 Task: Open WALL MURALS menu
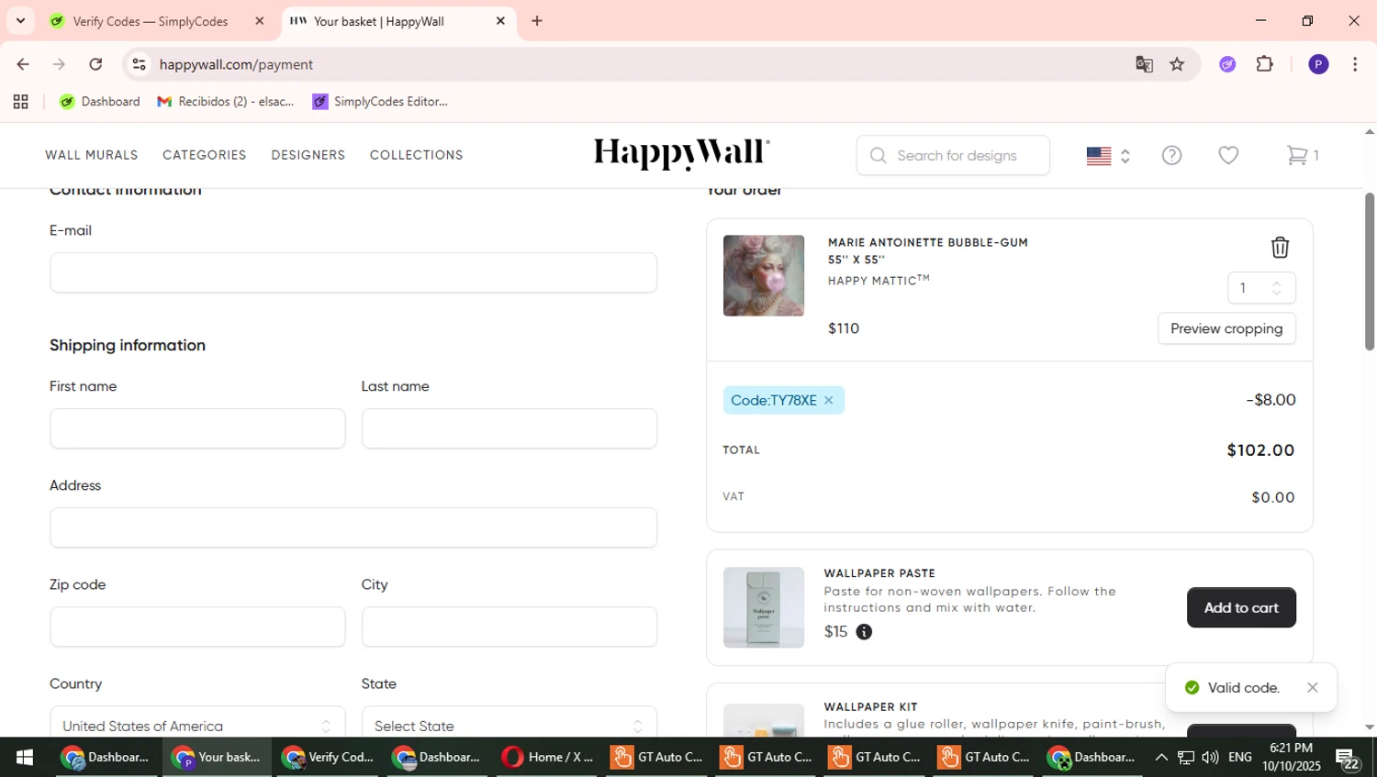pos(92,155)
